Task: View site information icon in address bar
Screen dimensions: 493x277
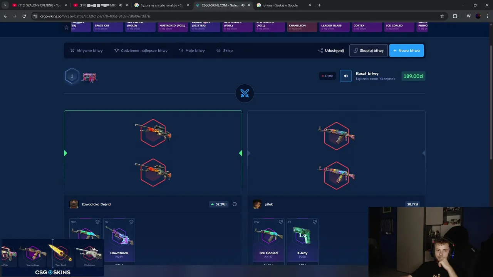Action: click(x=35, y=16)
